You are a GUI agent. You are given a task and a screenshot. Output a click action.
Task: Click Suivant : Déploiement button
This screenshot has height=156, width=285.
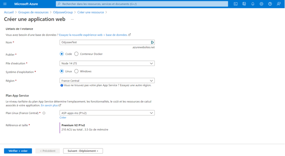83,151
